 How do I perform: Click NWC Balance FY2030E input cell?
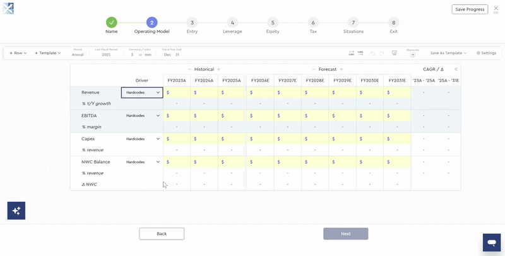[x=370, y=162]
